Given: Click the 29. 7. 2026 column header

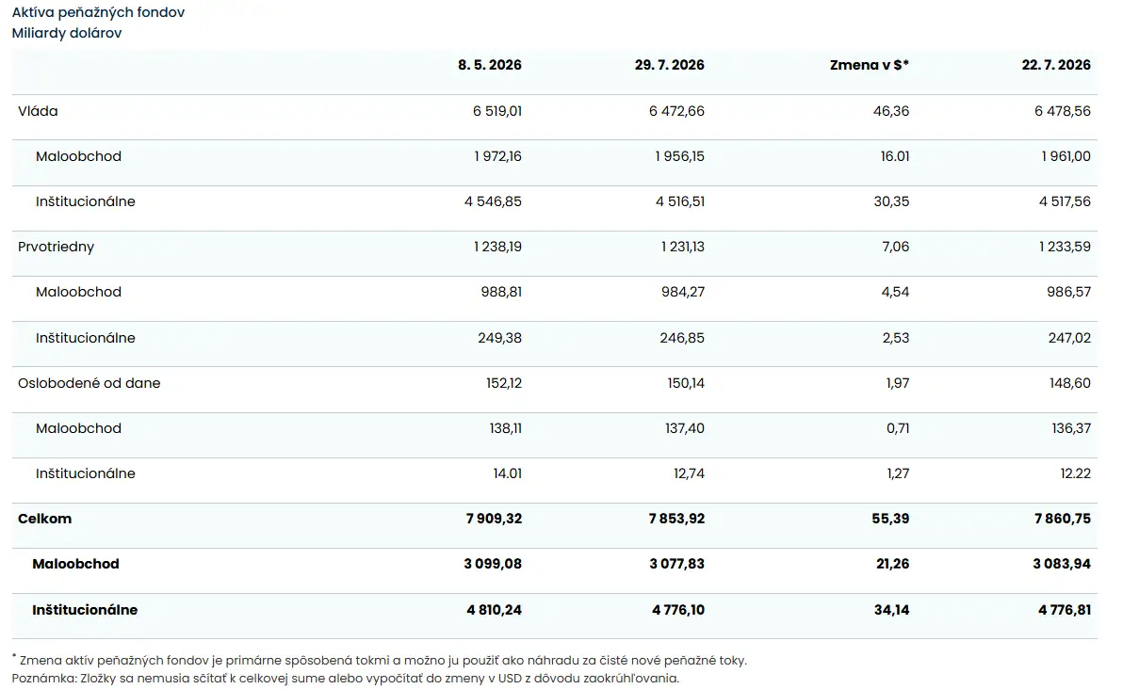Looking at the screenshot, I should (669, 65).
